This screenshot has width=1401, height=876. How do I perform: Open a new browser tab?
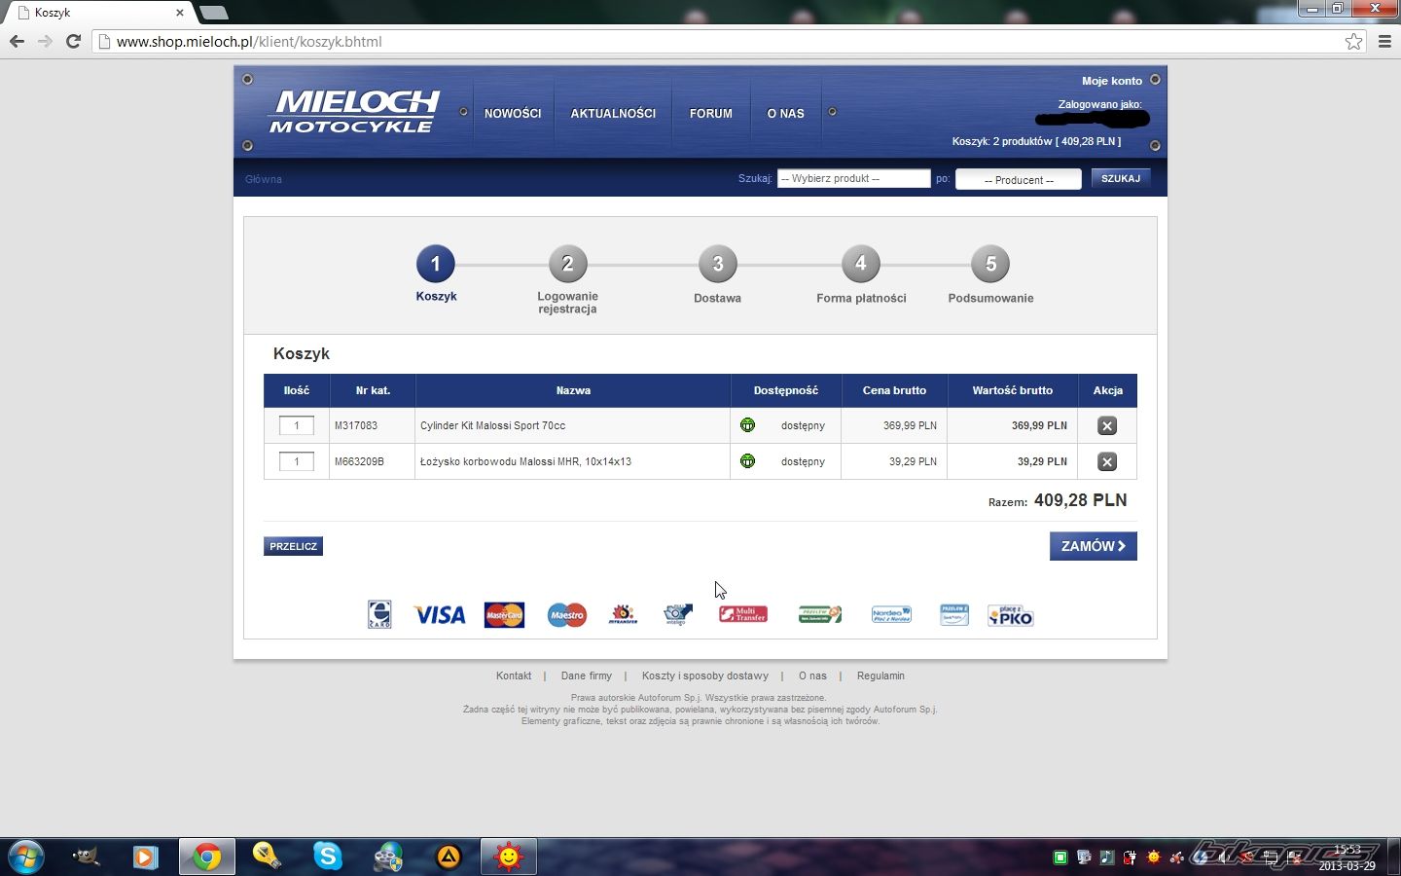point(213,13)
